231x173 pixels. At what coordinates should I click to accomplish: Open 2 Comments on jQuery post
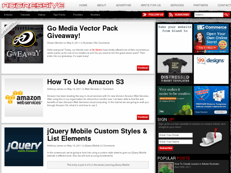coord(108,146)
